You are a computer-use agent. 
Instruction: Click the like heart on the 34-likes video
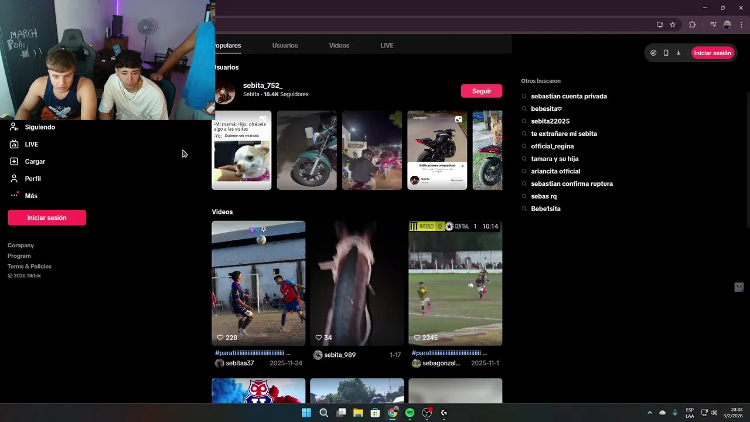pos(319,338)
